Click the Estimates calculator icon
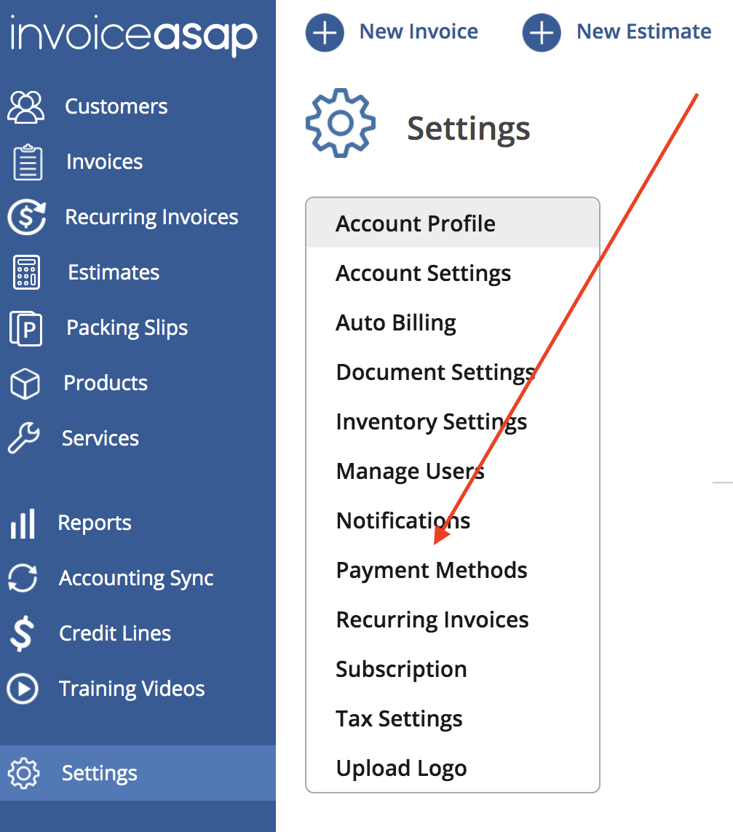This screenshot has width=733, height=832. click(26, 272)
